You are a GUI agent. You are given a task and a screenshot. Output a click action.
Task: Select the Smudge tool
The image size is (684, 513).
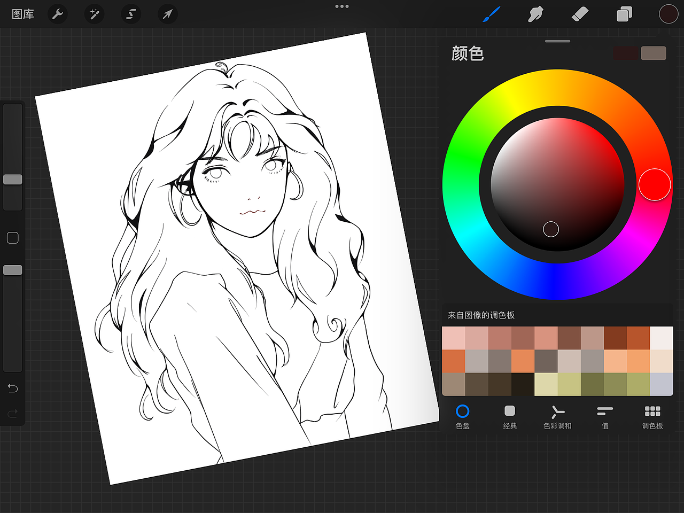click(535, 14)
